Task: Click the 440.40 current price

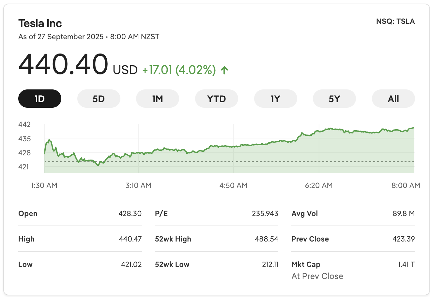Action: click(x=63, y=64)
